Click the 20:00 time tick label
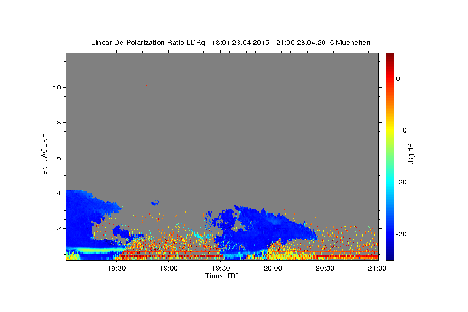 pyautogui.click(x=273, y=268)
